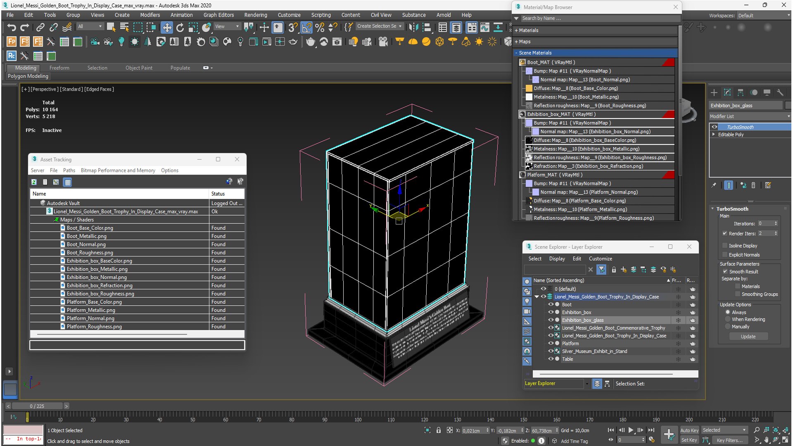Click the time slider 0 / 225 handle
The image size is (793, 446).
click(x=37, y=406)
